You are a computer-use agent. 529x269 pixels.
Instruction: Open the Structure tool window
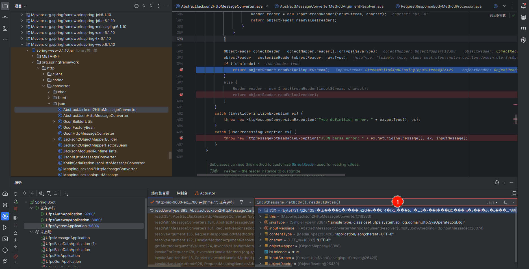point(5,29)
